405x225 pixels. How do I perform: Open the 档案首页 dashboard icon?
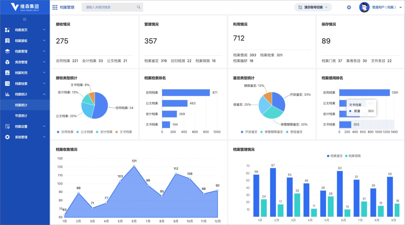click(x=7, y=30)
